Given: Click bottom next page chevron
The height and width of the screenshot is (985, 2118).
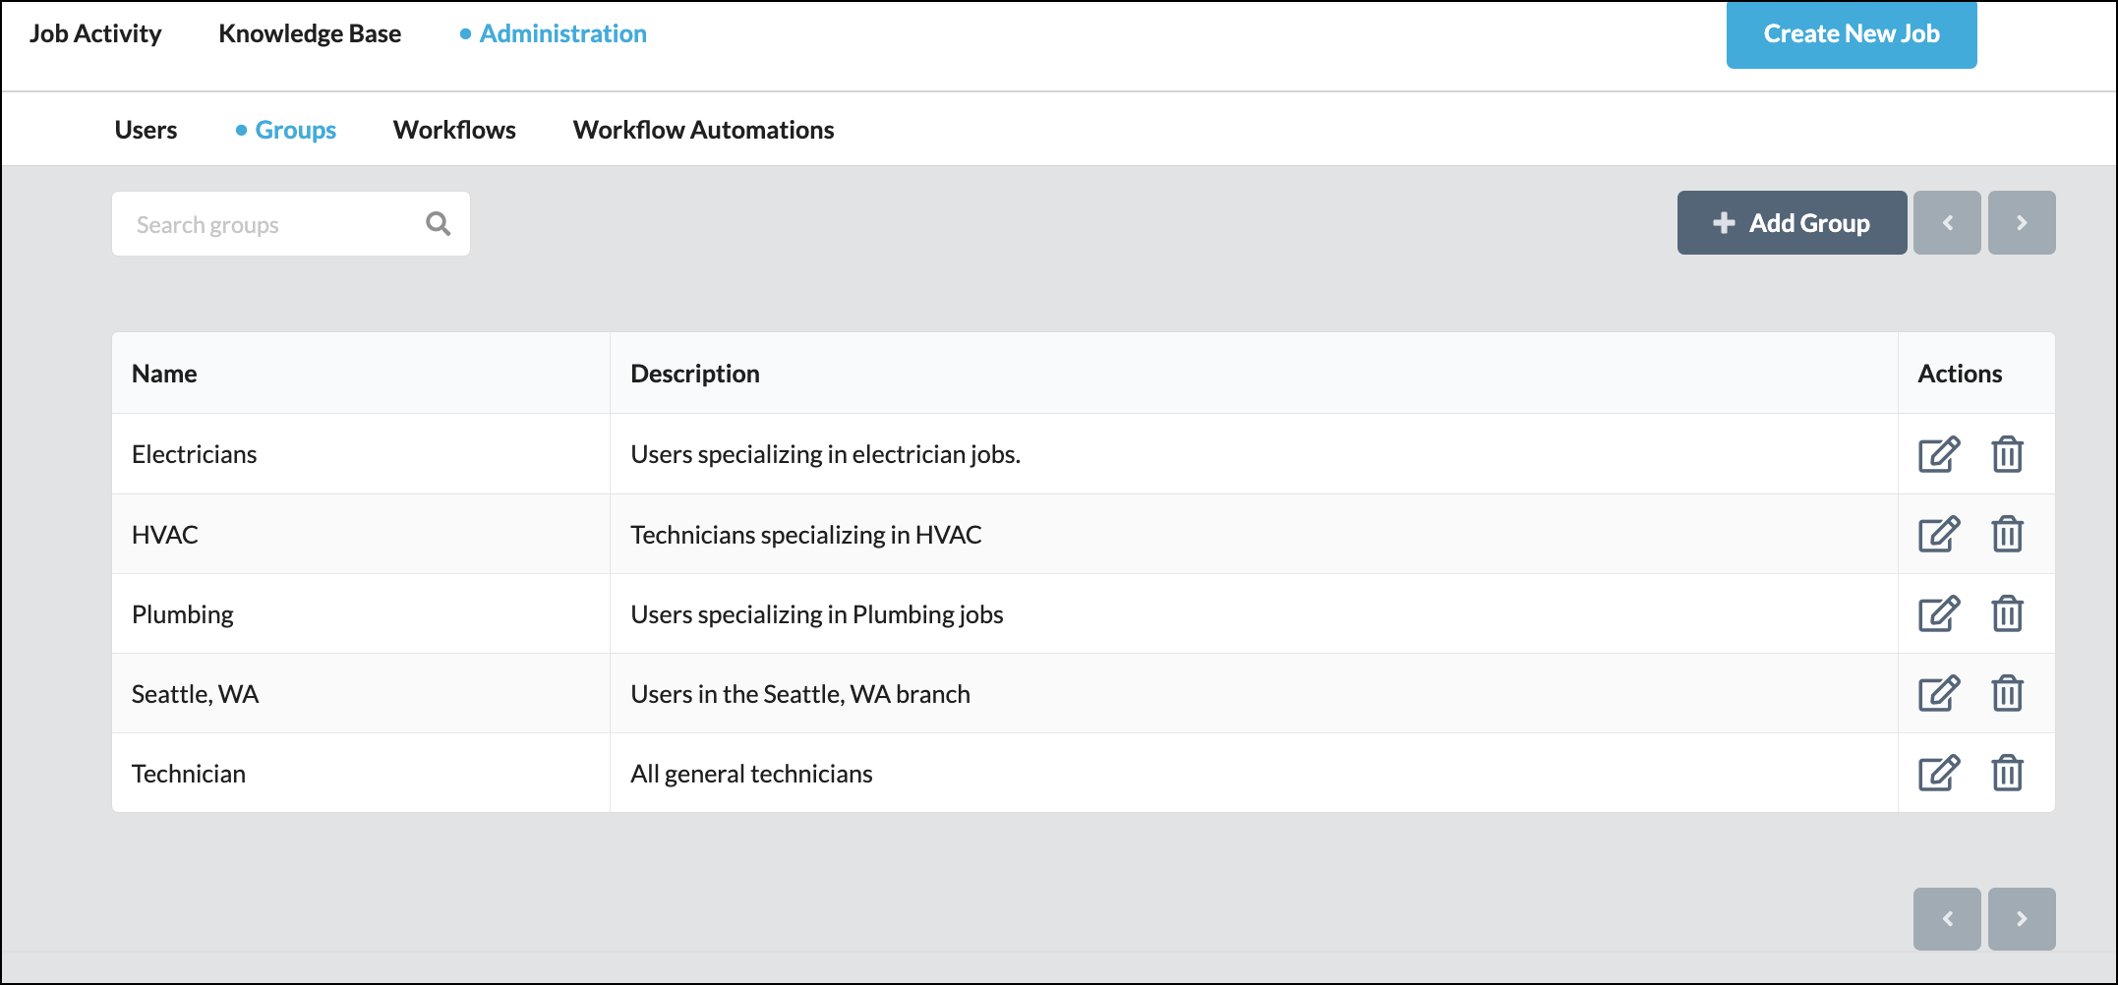Looking at the screenshot, I should coord(2021,919).
